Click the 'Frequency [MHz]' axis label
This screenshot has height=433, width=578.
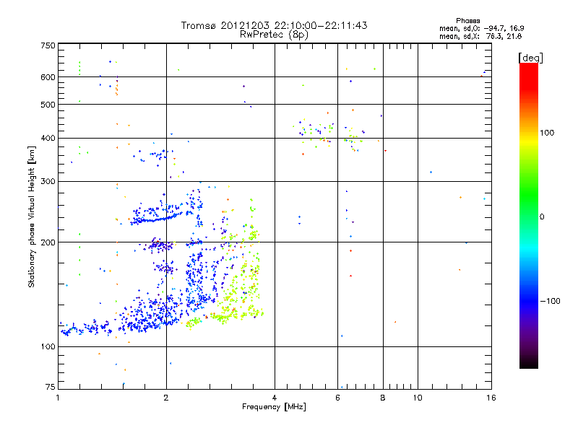click(x=274, y=407)
